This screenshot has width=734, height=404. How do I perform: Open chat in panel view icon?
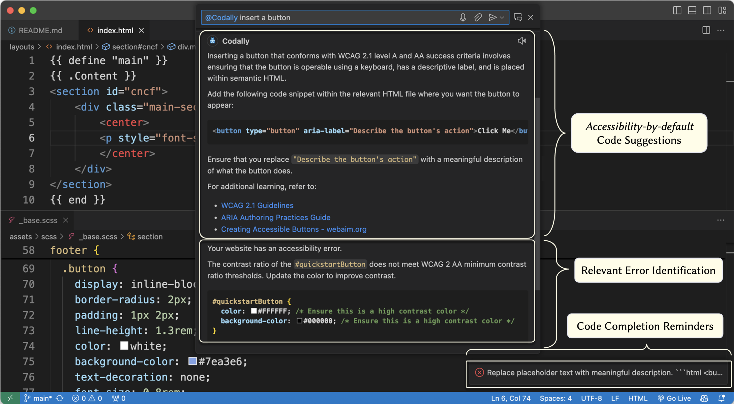(518, 17)
